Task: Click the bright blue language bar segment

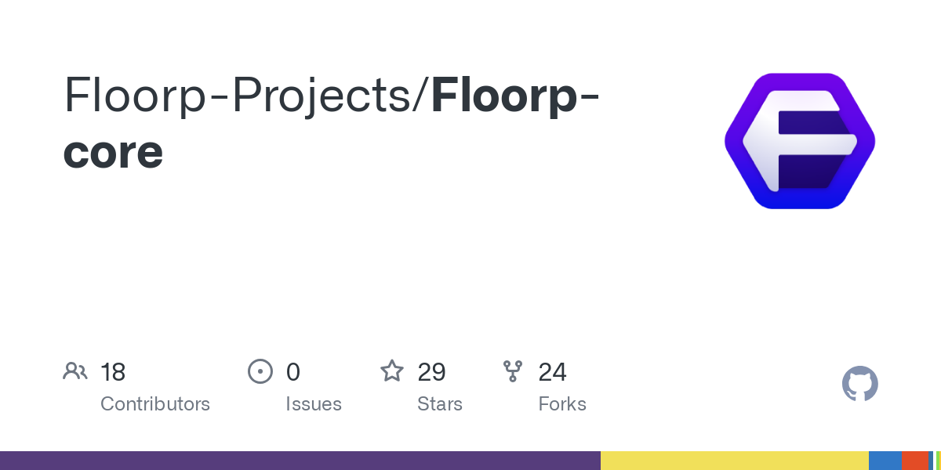Action: pos(885,461)
